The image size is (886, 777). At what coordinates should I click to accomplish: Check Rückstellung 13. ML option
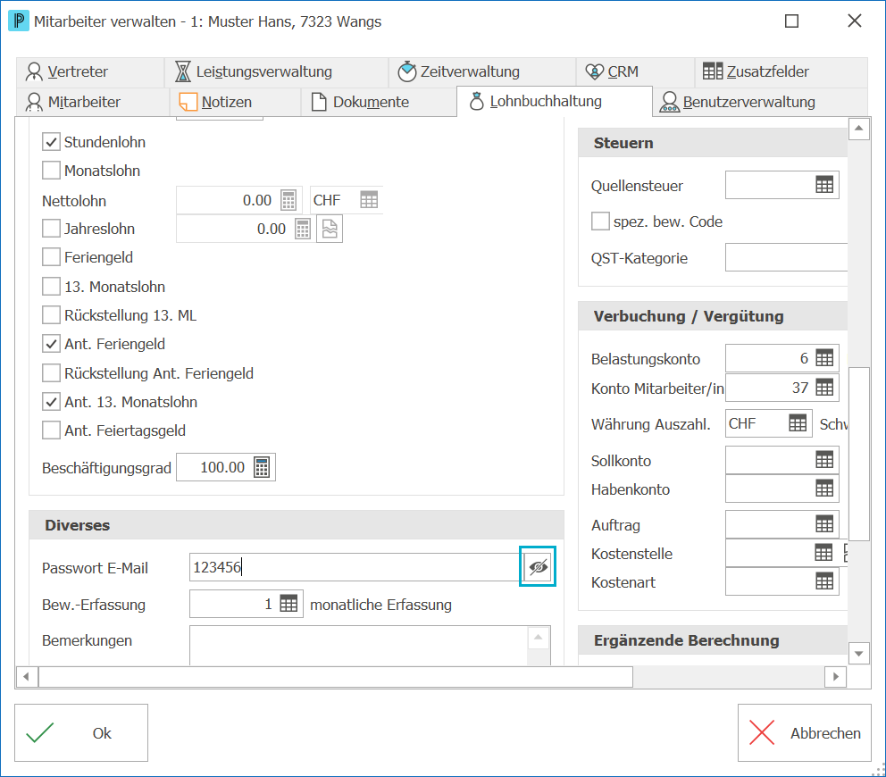pyautogui.click(x=52, y=315)
